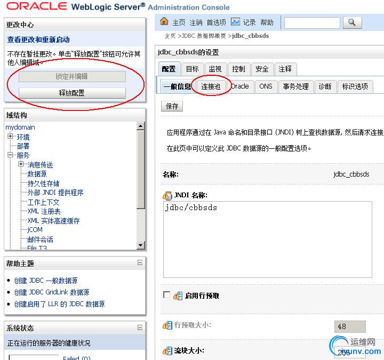Screen dimensions: 384x360
Task: Click the console search input field
Action: (312, 23)
